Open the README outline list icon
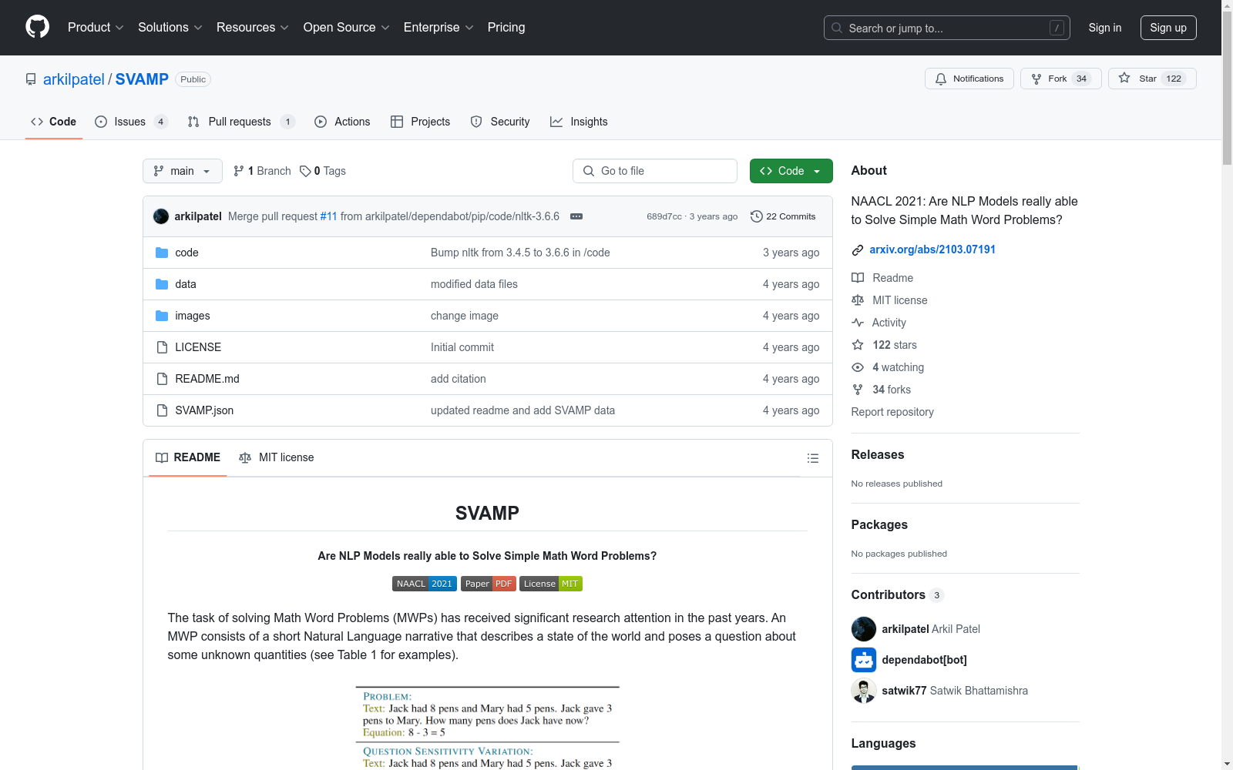 click(x=812, y=458)
